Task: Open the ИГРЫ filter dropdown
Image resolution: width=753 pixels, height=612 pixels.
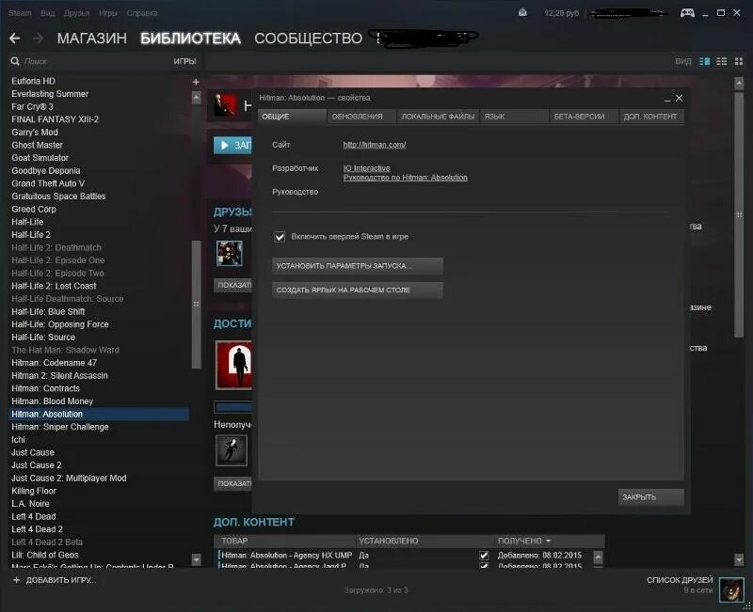Action: click(184, 61)
